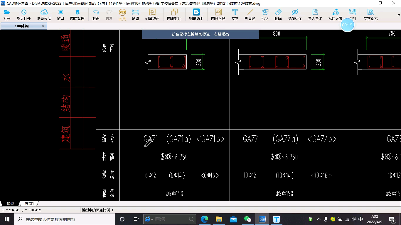The width and height of the screenshot is (401, 225).
Task: Open 快看云盘 cloud storage
Action: point(44,14)
